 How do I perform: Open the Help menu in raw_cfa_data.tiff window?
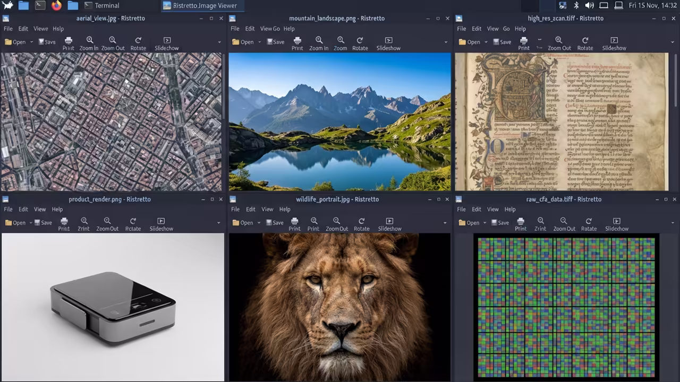click(x=510, y=210)
